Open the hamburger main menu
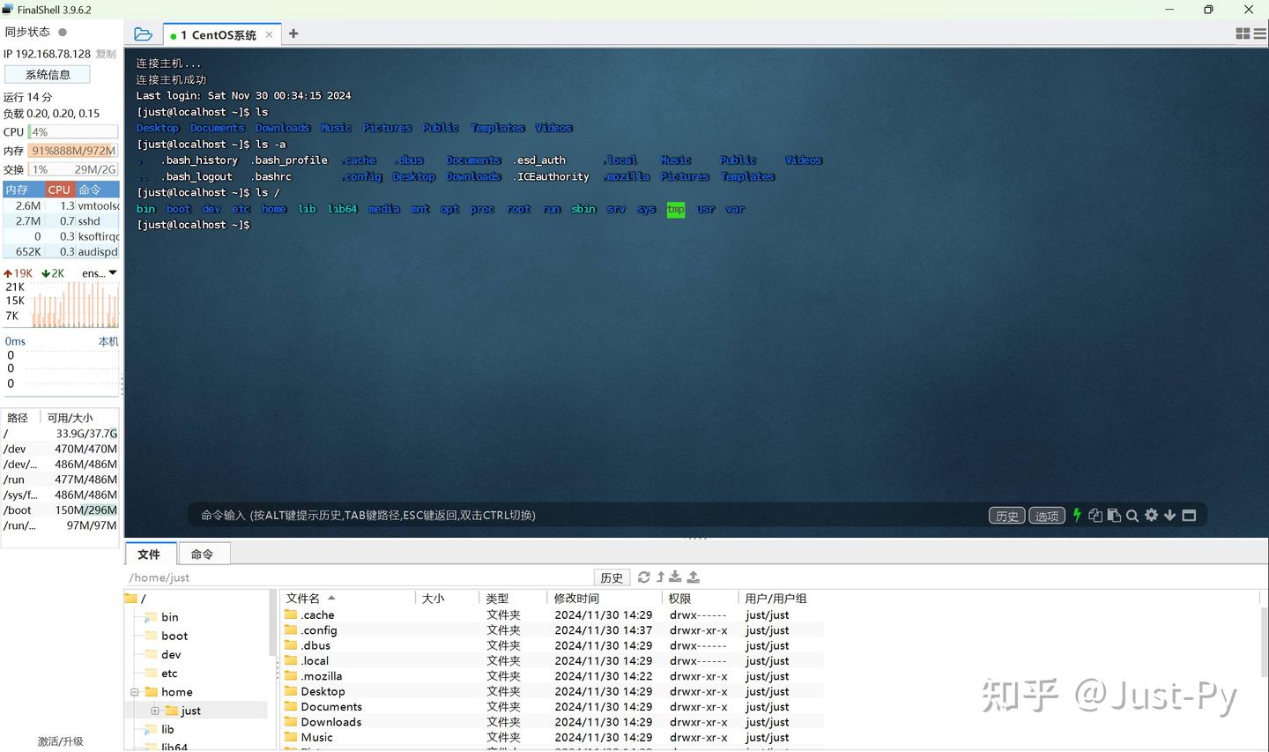Viewport: 1269px width, 752px height. click(x=1260, y=34)
